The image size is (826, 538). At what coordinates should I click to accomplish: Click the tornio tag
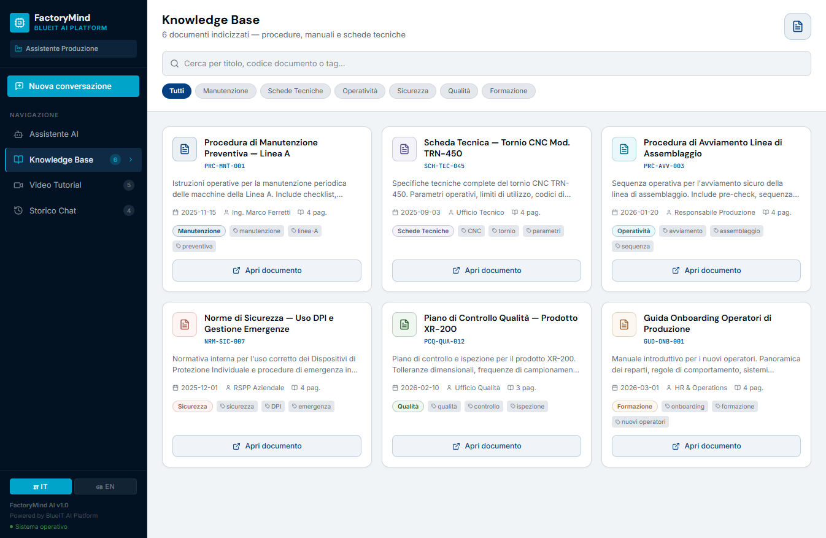coord(504,231)
